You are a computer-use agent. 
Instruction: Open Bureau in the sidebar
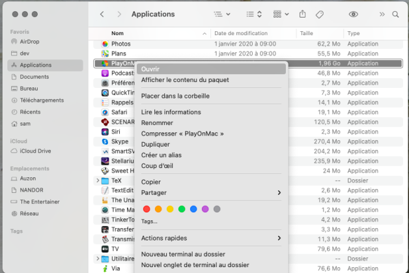[x=46, y=89]
